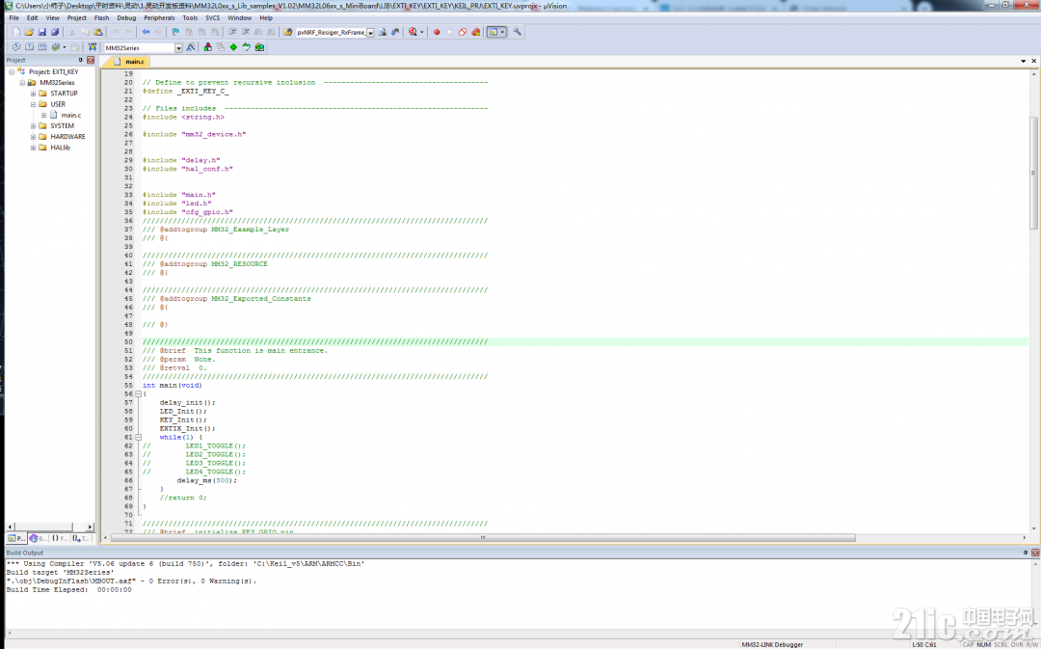The image size is (1041, 649).
Task: Collapse the main function fold marker on line 56
Action: (x=138, y=393)
